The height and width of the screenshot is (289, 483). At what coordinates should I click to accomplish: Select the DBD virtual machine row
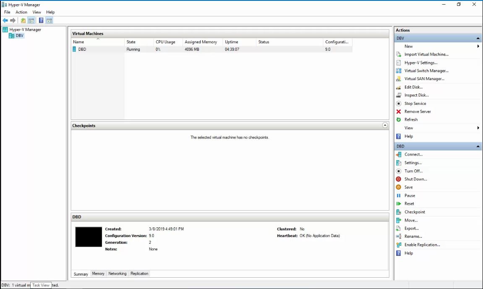click(x=211, y=49)
